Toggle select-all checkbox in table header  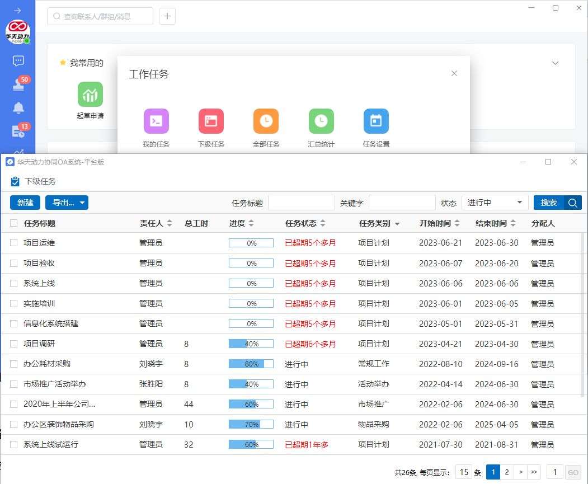[x=14, y=223]
